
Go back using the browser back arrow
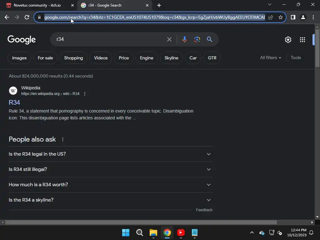point(7,17)
